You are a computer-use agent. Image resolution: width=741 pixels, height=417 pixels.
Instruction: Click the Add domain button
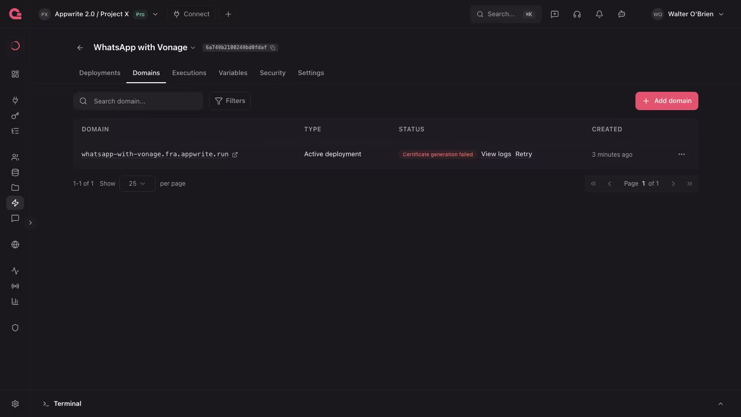tap(667, 101)
